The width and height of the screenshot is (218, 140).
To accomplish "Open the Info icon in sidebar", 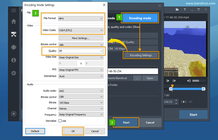I will (13, 60).
